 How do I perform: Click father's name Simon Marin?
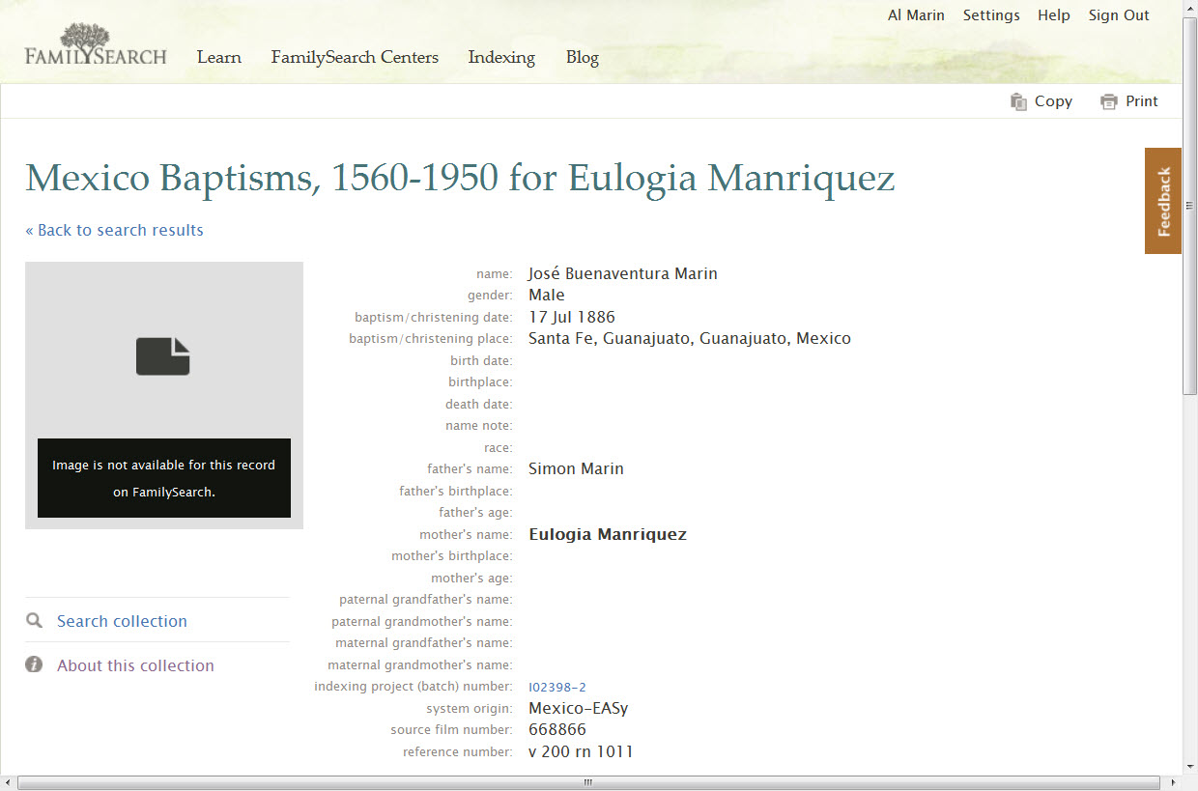pos(576,468)
